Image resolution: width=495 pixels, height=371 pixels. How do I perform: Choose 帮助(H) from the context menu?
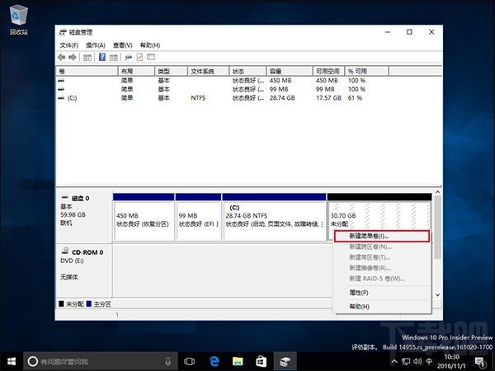[382, 307]
